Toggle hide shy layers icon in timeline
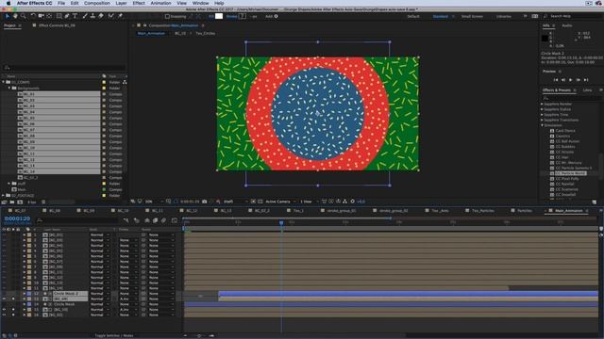The image size is (604, 339). coord(147,220)
